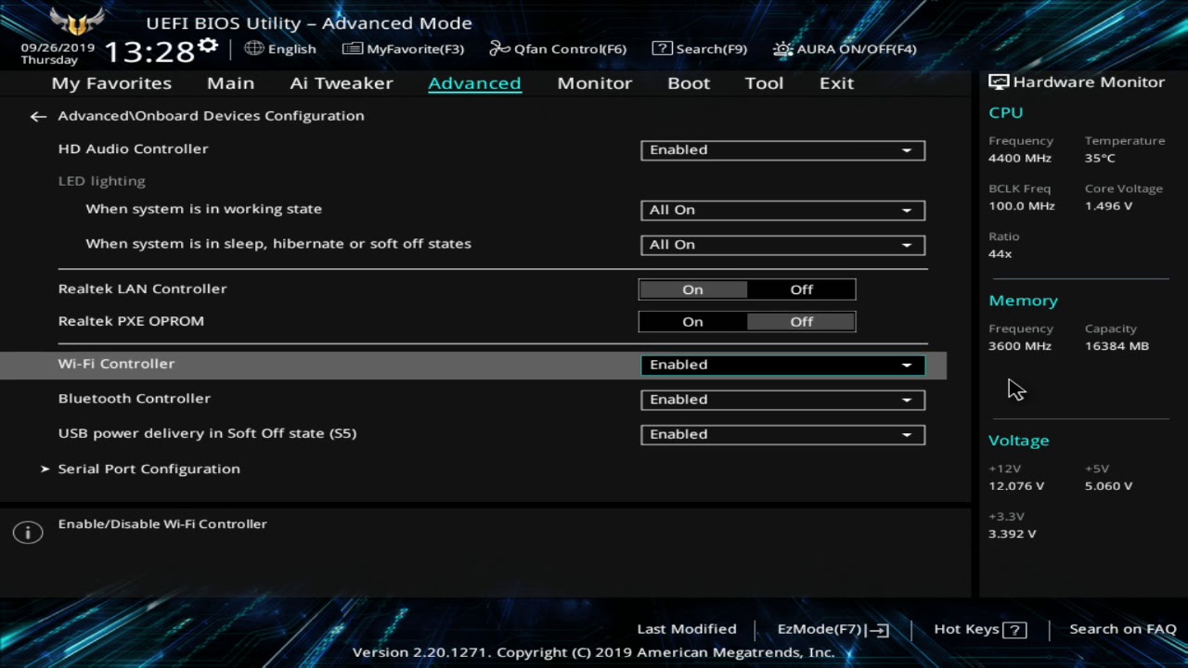Click the Search(F9) label

[711, 49]
